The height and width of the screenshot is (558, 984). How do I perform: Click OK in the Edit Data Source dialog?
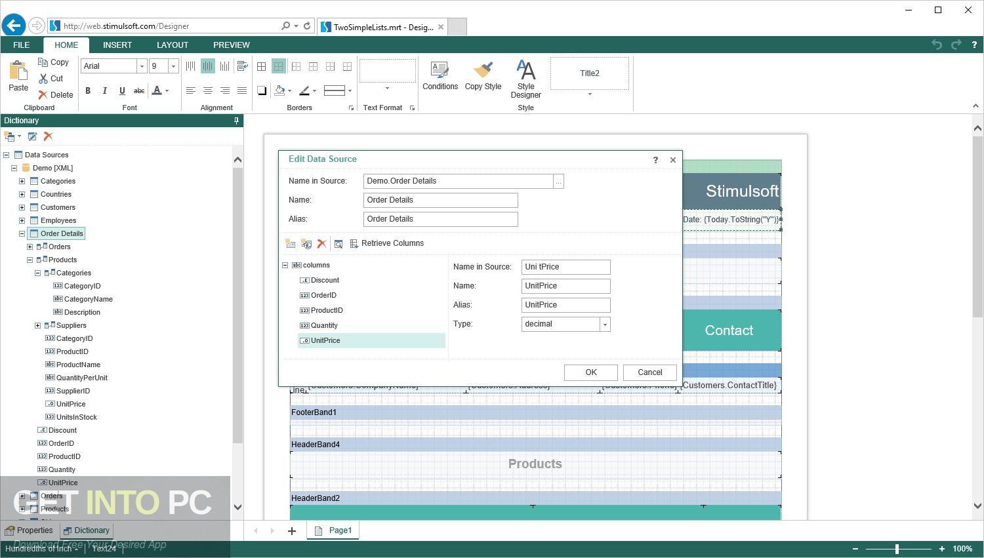click(x=591, y=372)
